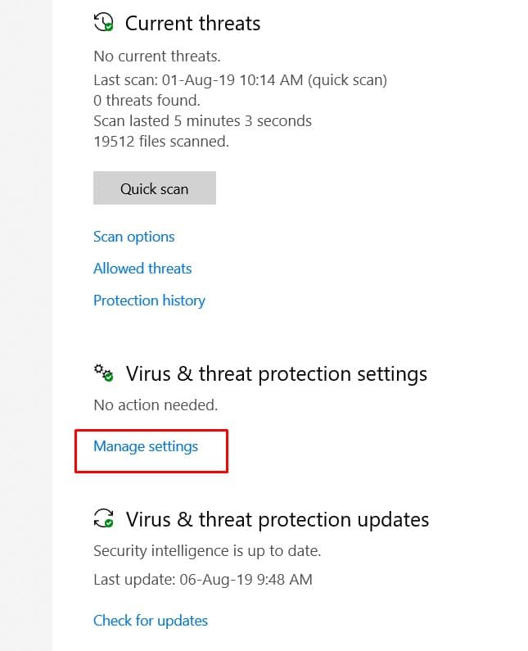This screenshot has width=528, height=651.
Task: Start a Quick scan
Action: click(155, 188)
